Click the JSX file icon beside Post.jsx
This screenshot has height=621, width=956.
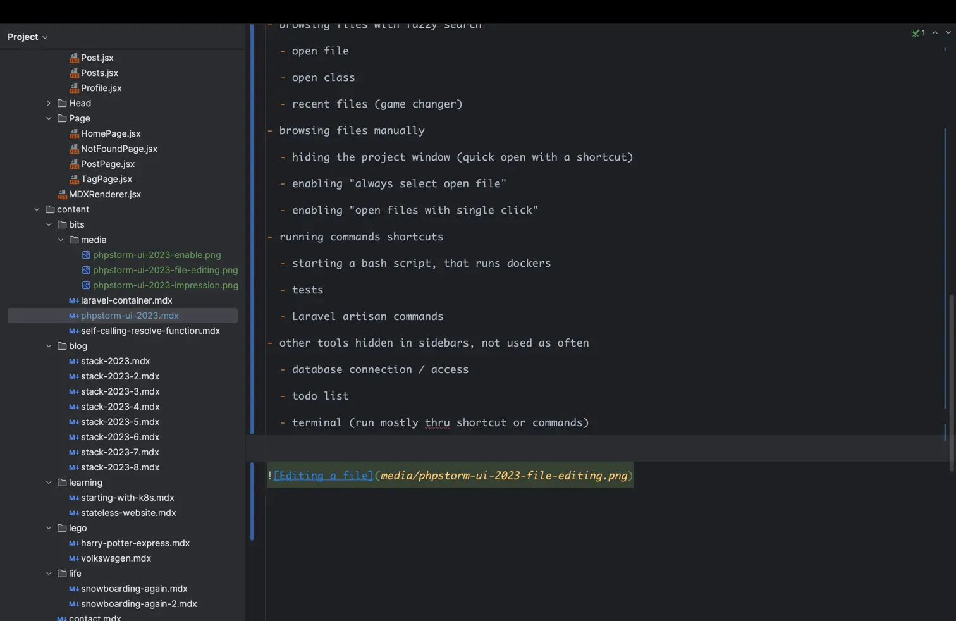click(74, 58)
